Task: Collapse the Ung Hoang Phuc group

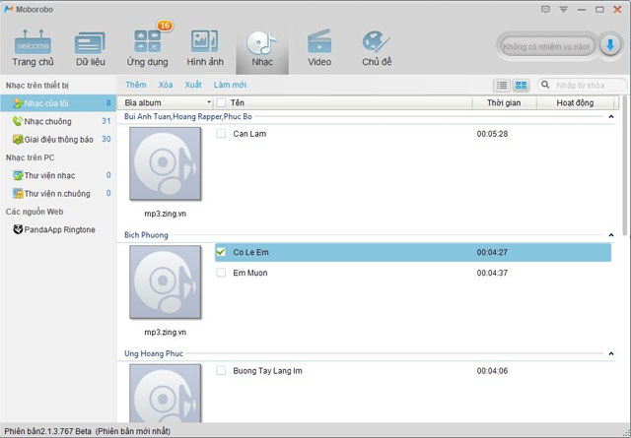Action: (x=611, y=353)
